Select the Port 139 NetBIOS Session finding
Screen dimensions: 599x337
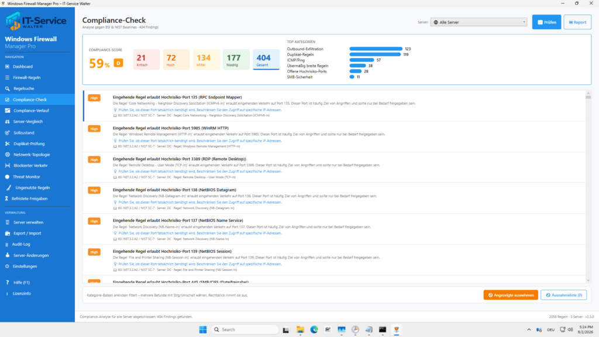tap(334, 260)
